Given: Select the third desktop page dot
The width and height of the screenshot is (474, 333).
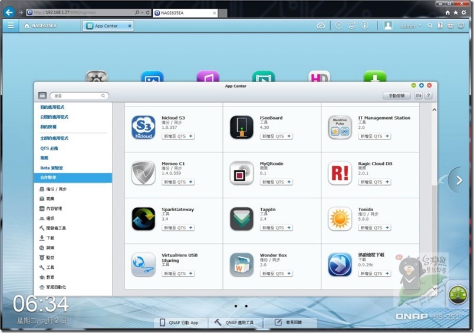Looking at the screenshot, I should tap(246, 306).
